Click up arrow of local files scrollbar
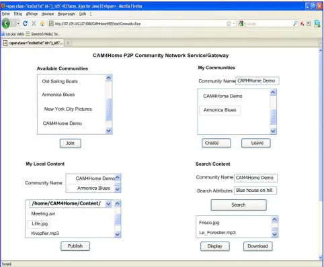 118,203
